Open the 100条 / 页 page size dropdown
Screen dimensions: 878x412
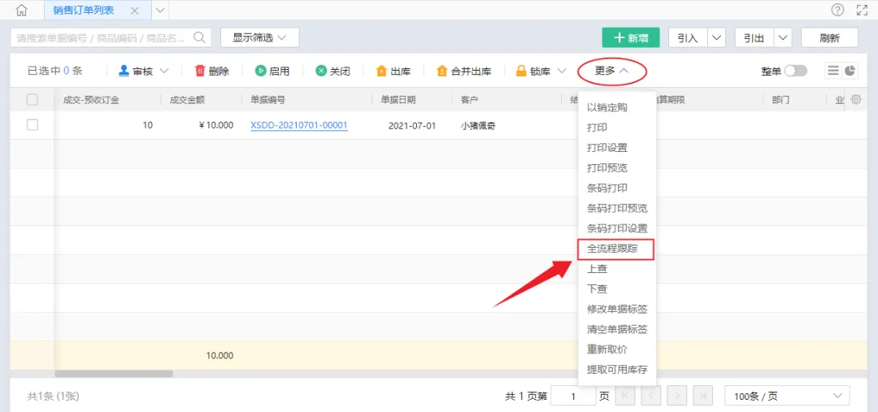787,396
